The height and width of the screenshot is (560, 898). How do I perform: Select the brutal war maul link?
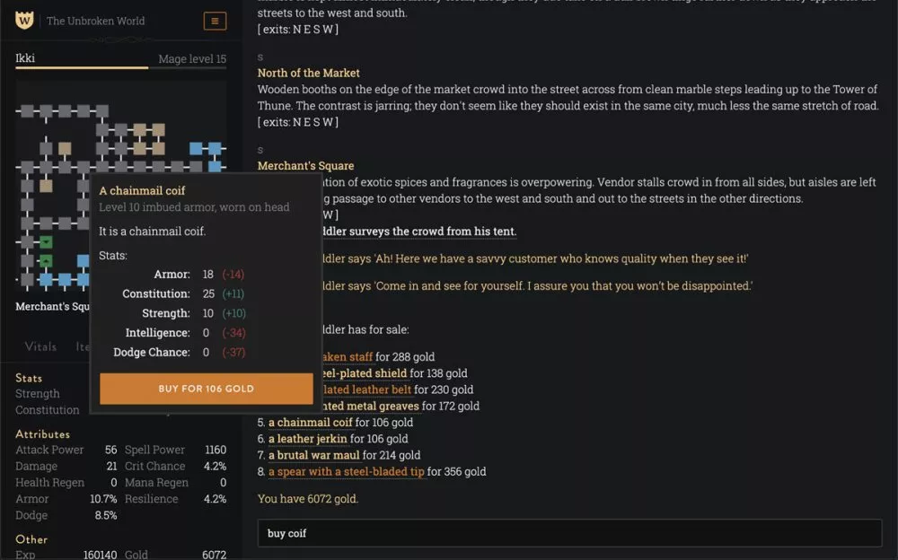tap(313, 455)
